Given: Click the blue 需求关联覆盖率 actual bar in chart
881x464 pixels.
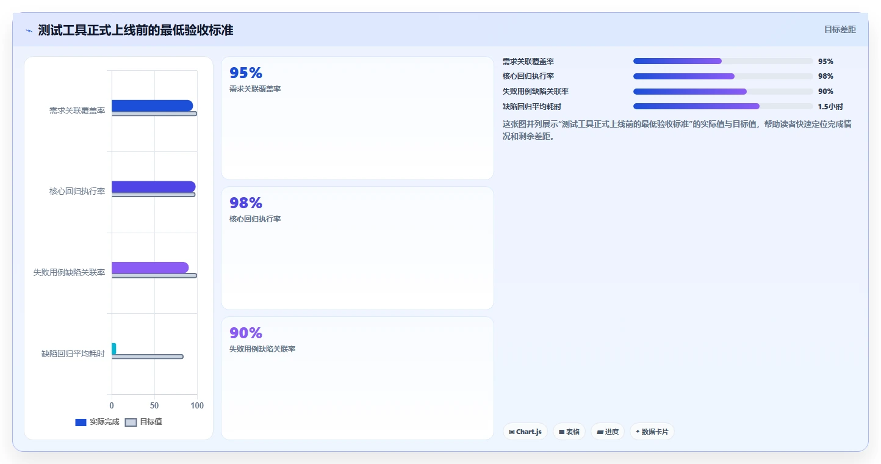Looking at the screenshot, I should [152, 106].
